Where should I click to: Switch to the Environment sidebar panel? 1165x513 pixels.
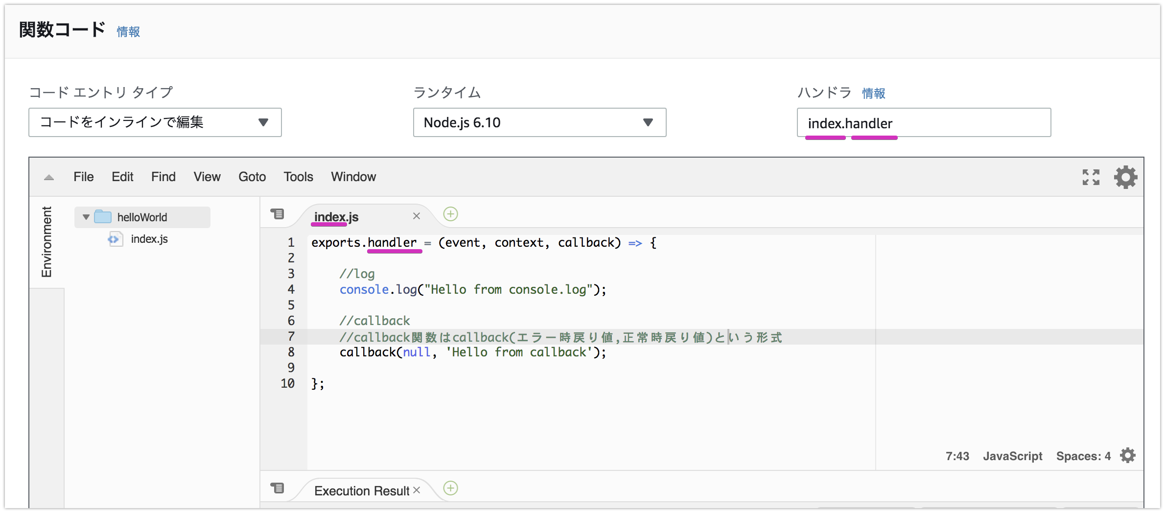47,240
